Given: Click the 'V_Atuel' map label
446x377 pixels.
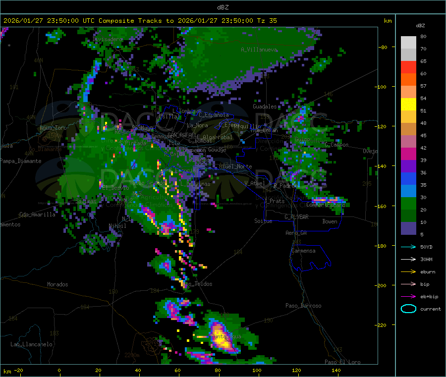Looking at the screenshot, I should click(x=255, y=183).
